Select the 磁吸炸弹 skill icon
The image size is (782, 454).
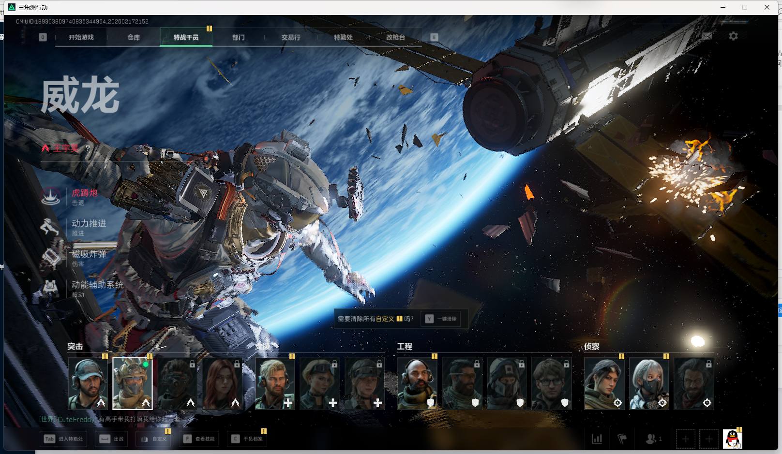[50, 258]
